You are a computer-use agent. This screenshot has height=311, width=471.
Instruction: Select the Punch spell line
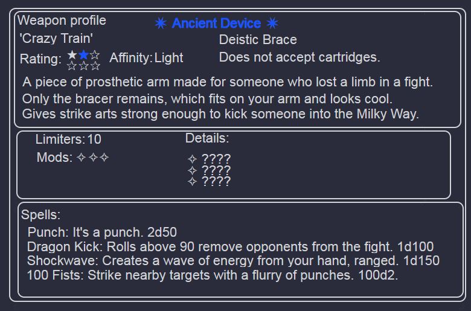(x=102, y=232)
